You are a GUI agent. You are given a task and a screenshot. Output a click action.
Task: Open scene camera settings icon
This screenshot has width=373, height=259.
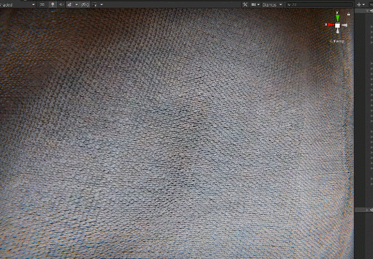254,4
